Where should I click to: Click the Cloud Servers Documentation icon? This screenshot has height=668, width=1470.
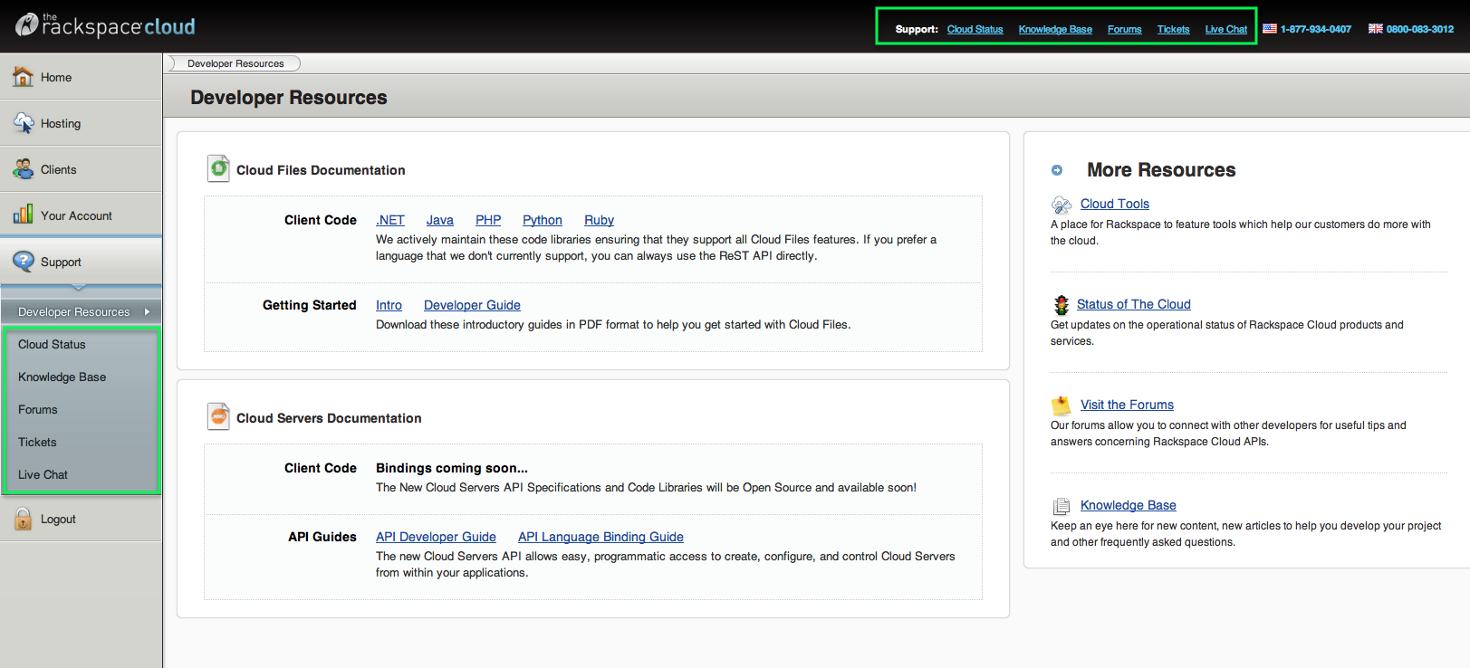(x=218, y=416)
